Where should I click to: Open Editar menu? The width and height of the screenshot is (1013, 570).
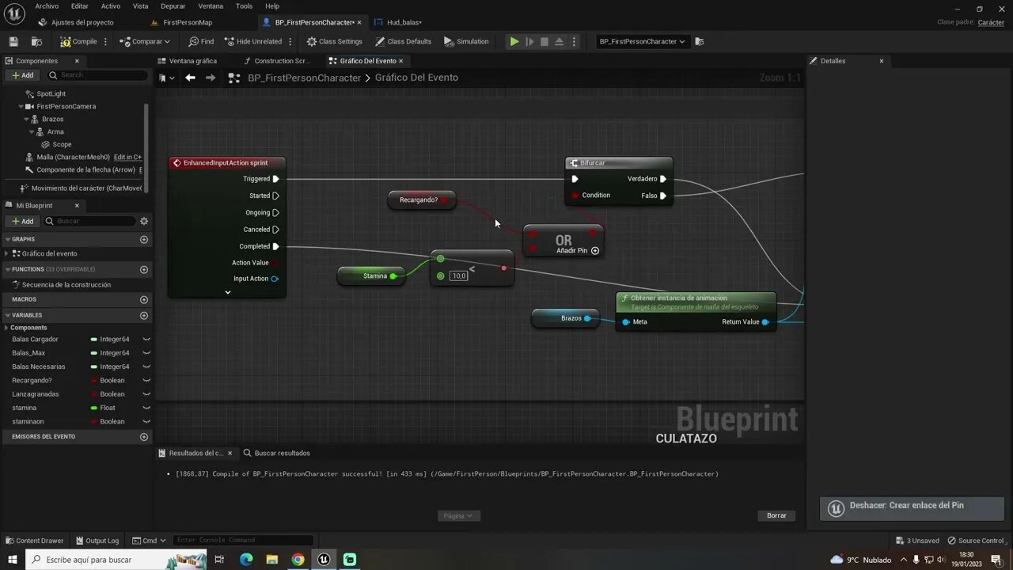click(x=80, y=6)
